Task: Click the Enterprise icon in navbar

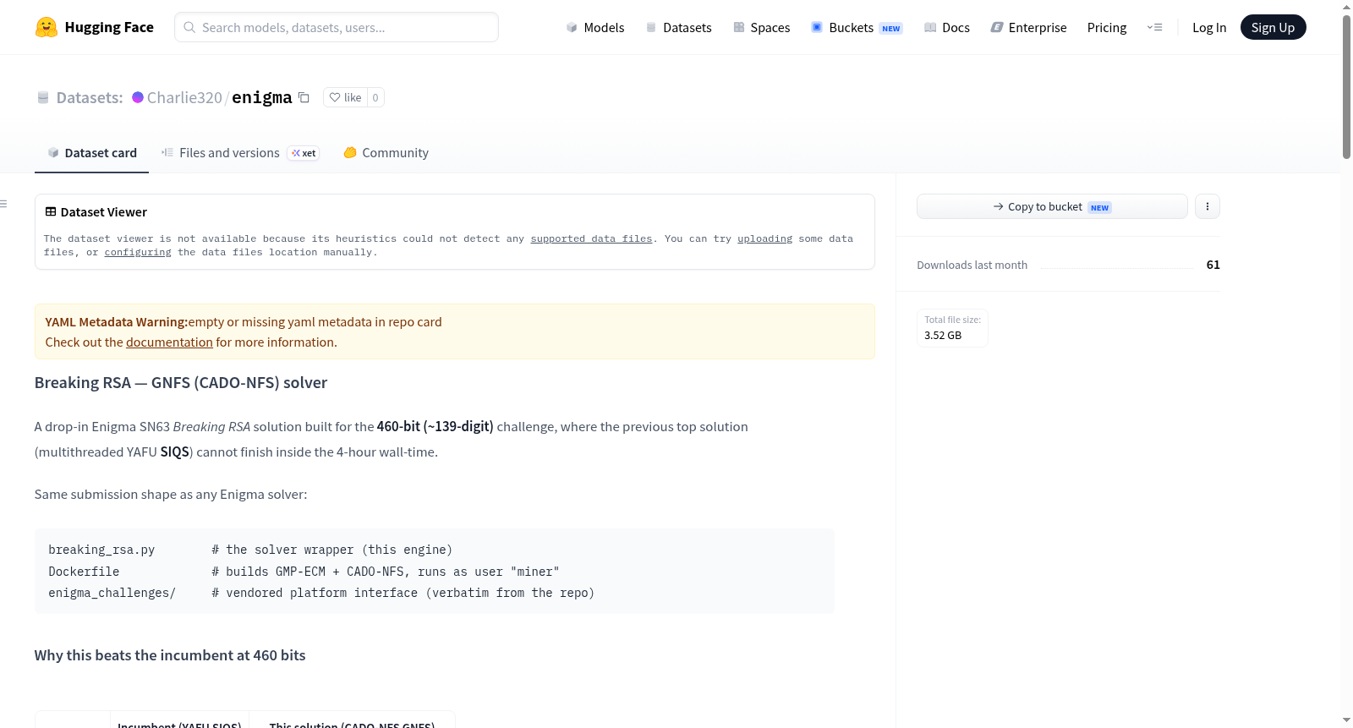Action: pos(997,27)
